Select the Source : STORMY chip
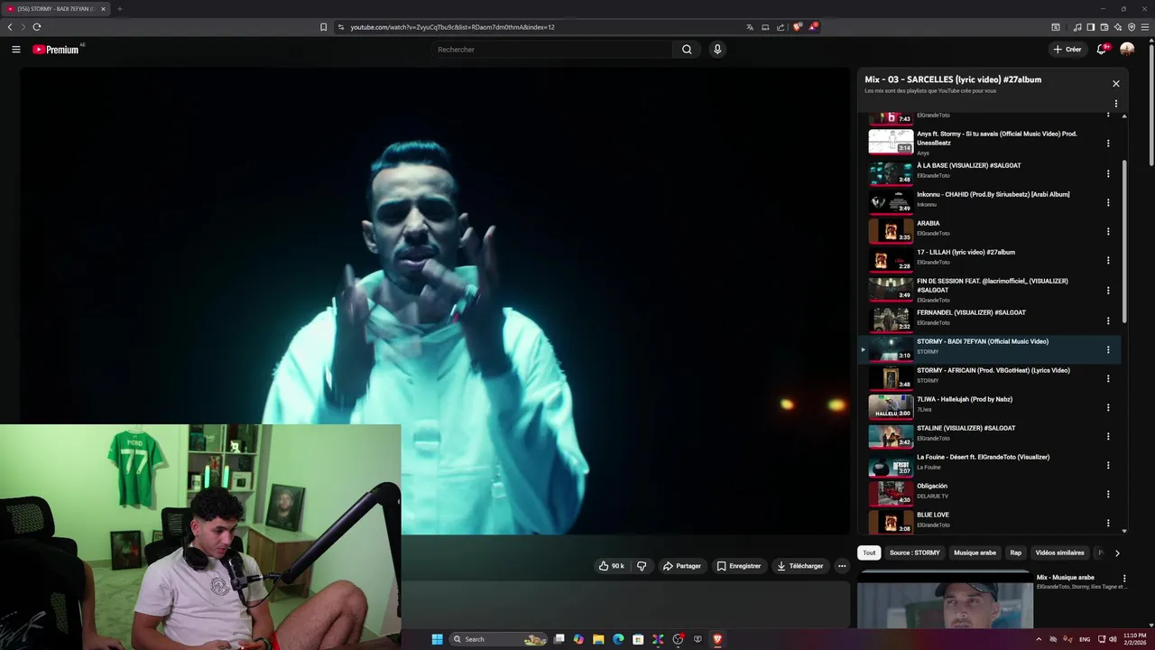The width and height of the screenshot is (1155, 650). pos(914,552)
